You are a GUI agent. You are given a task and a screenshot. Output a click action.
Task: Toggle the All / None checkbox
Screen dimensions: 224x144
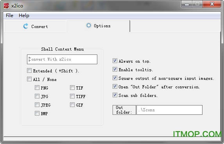click(x=29, y=79)
